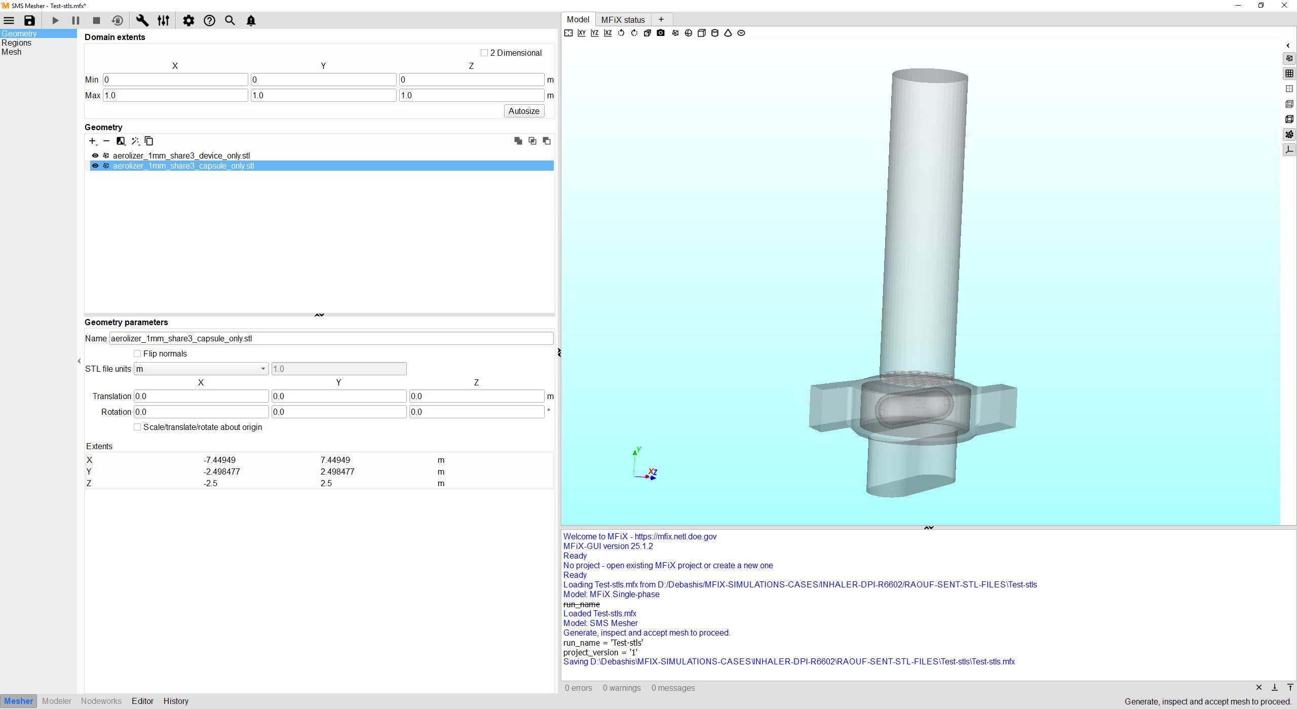Open the STL file units dropdown
Image resolution: width=1297 pixels, height=709 pixels.
coord(201,369)
